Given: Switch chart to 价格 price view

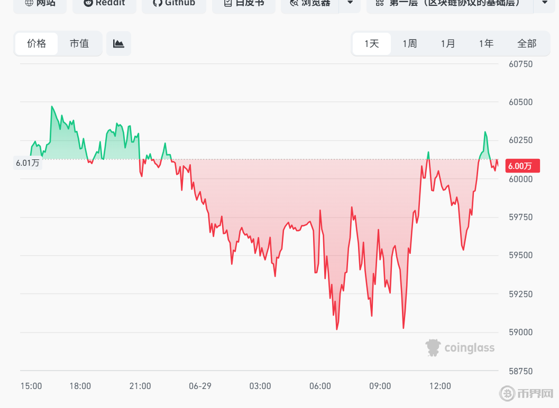Looking at the screenshot, I should tap(36, 43).
